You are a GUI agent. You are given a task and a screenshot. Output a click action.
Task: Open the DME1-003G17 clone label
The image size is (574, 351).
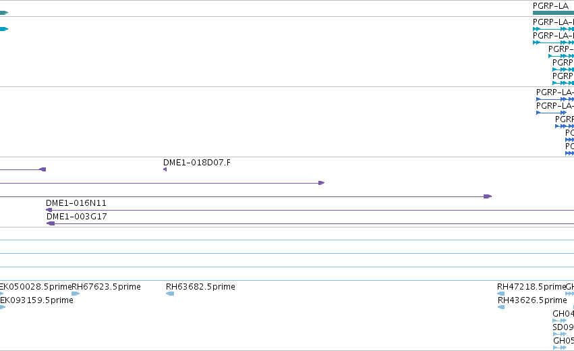click(x=77, y=217)
